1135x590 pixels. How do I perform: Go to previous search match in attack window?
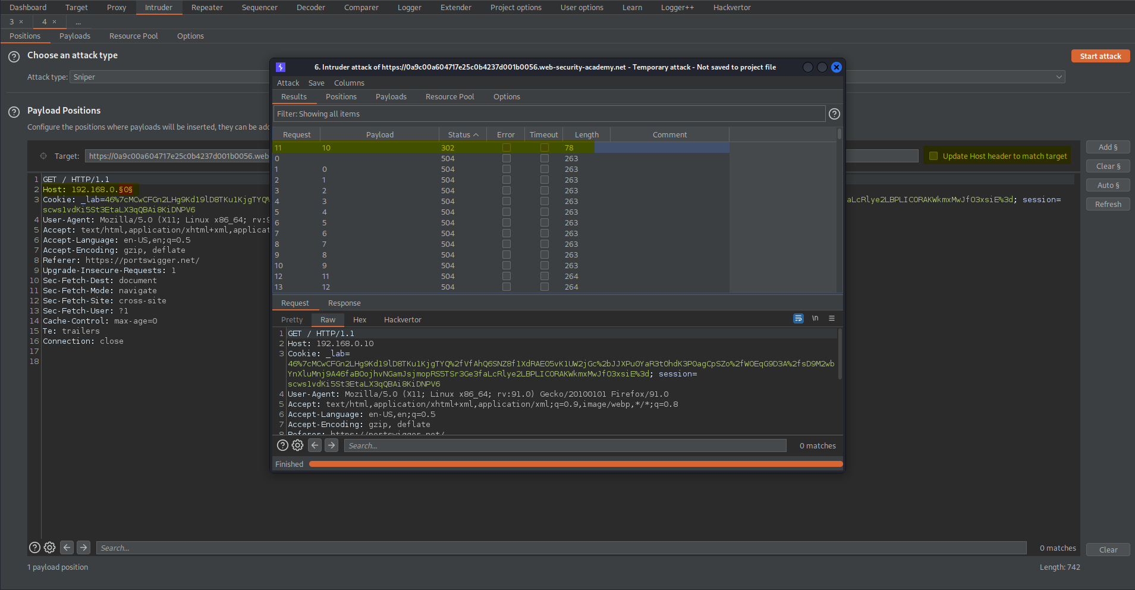[315, 445]
